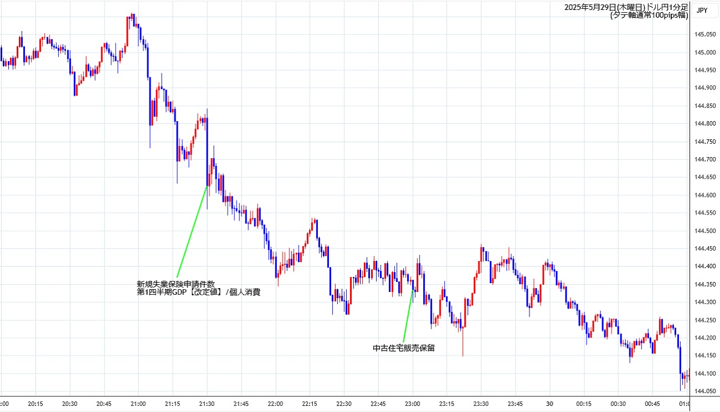Select the 144.250 price axis label

pos(704,320)
